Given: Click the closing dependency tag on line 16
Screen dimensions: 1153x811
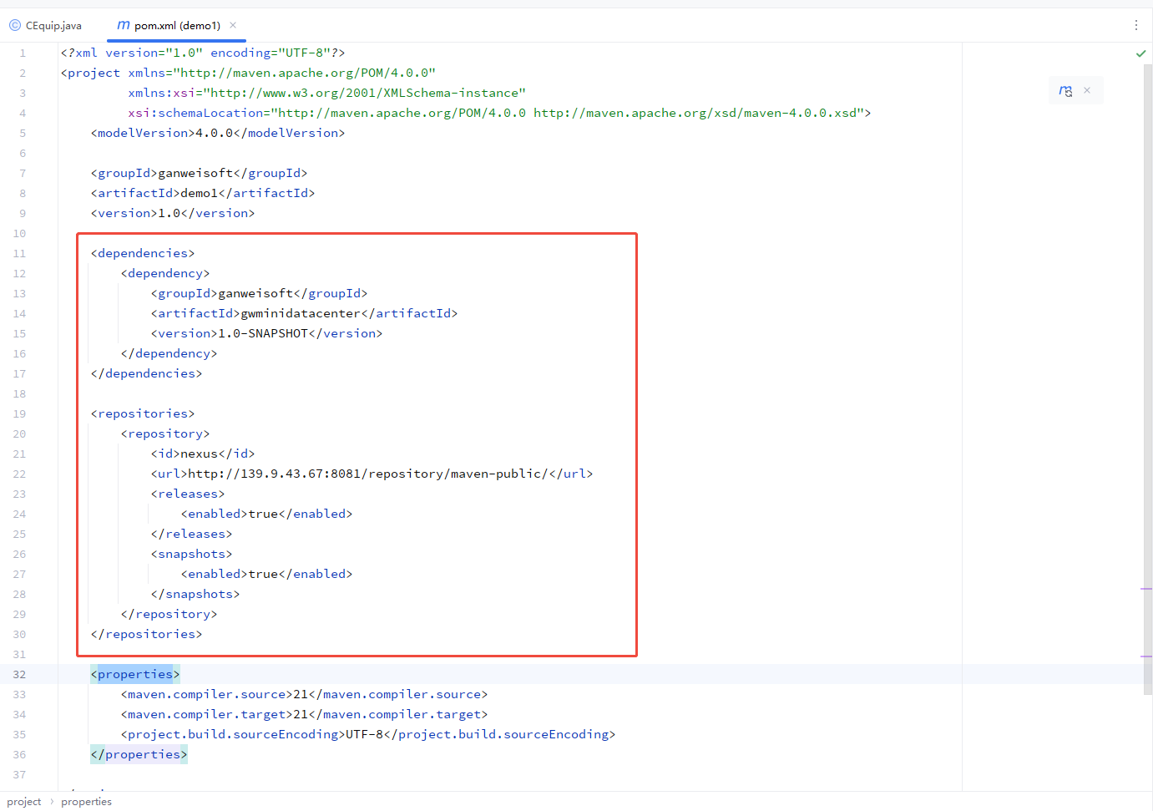Looking at the screenshot, I should pyautogui.click(x=169, y=353).
